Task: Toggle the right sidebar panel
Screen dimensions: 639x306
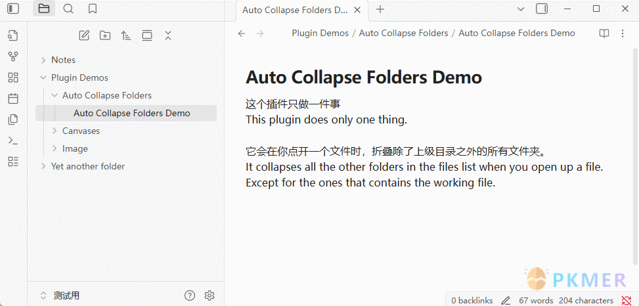Action: (542, 9)
